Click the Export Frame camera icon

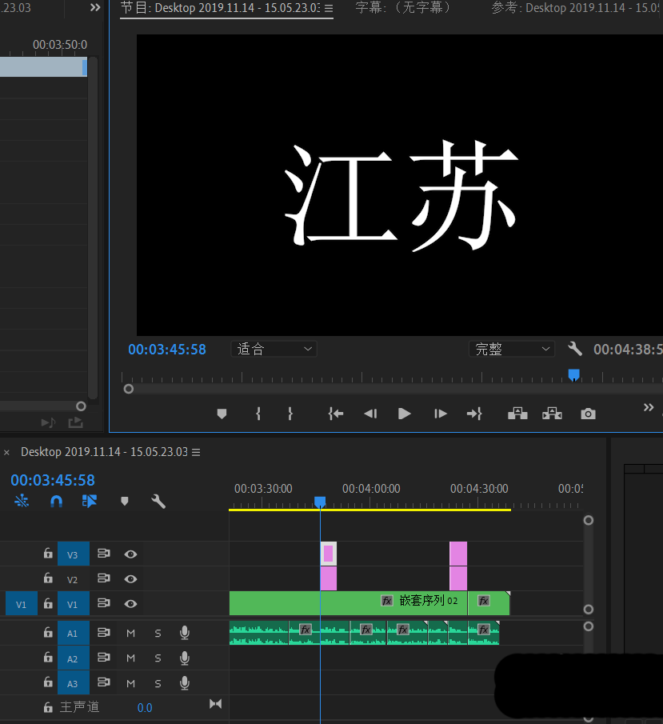point(588,414)
